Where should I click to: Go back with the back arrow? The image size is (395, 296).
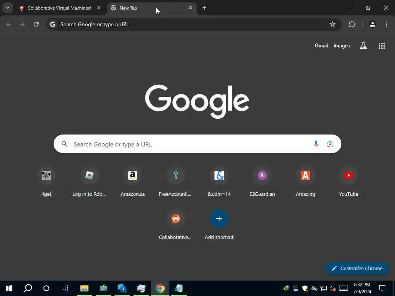coord(8,24)
